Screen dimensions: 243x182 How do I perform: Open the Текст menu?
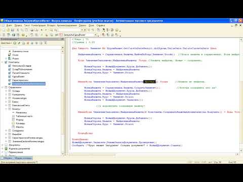(27, 25)
